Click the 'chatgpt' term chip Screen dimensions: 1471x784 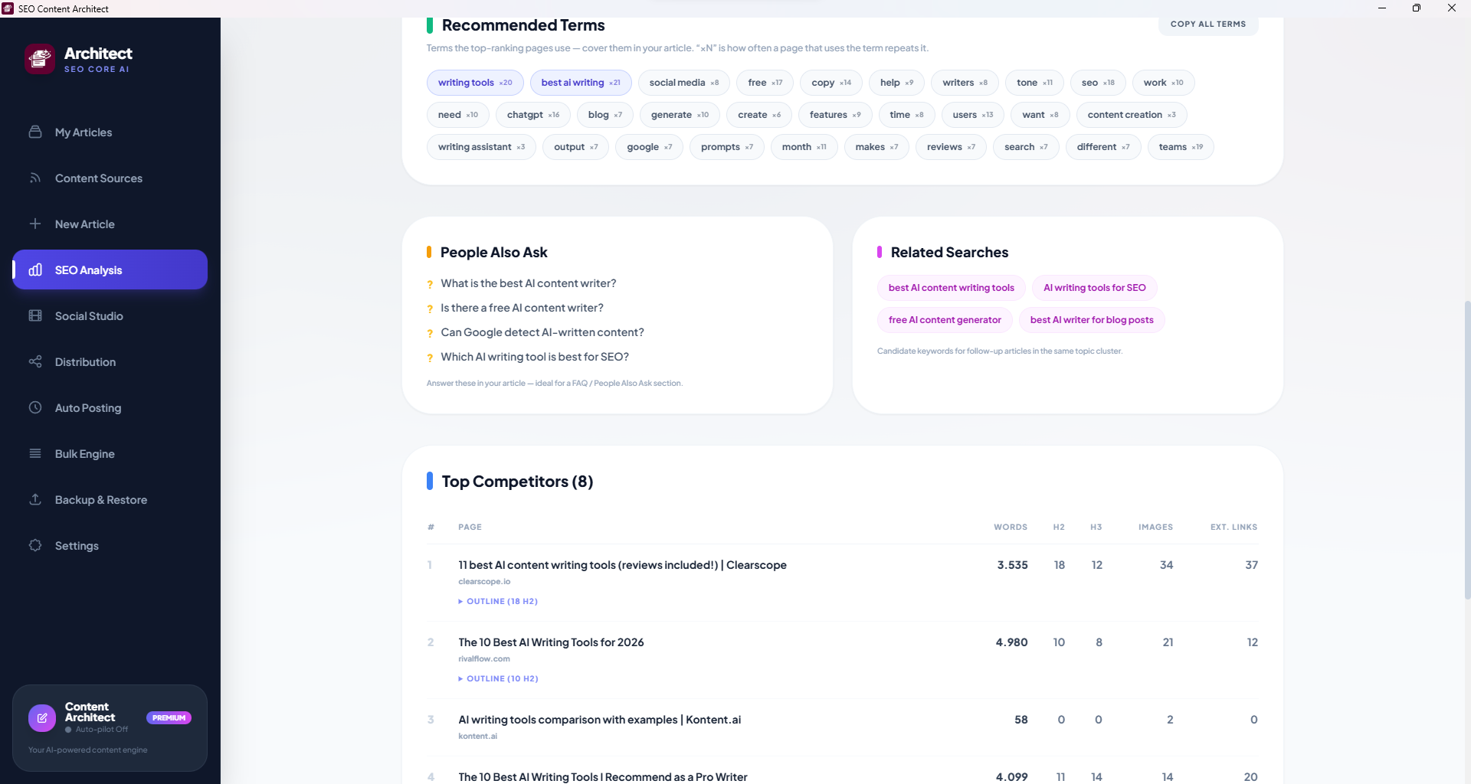533,115
